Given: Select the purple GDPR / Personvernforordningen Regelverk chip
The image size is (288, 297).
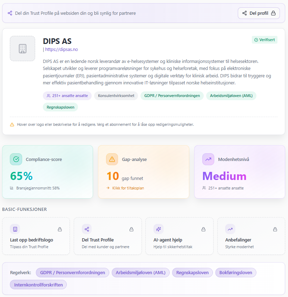Looking at the screenshot, I should click(x=72, y=272).
